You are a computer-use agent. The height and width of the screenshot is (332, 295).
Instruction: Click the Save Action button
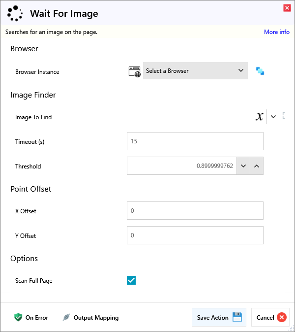(219, 318)
